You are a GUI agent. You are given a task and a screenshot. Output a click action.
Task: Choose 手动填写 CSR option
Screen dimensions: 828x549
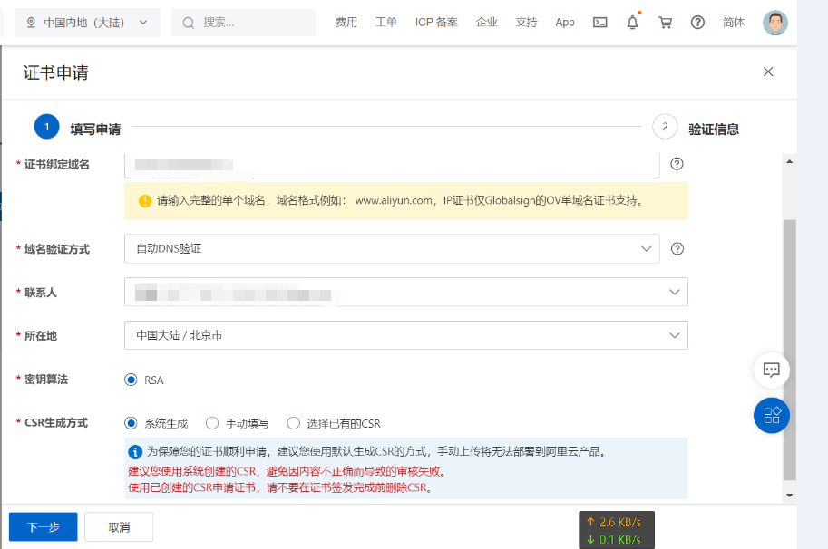tap(212, 423)
